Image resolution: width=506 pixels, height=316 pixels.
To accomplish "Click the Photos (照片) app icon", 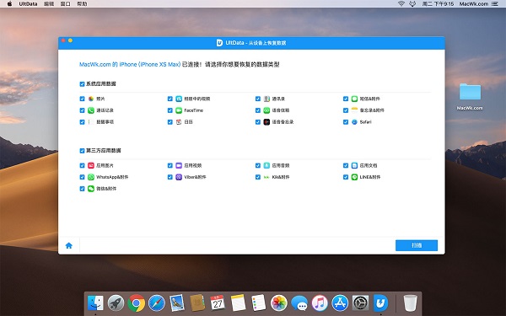I will point(91,99).
